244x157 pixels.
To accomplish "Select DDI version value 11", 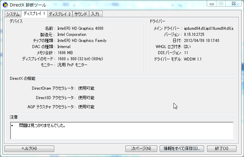I will point(186,53).
